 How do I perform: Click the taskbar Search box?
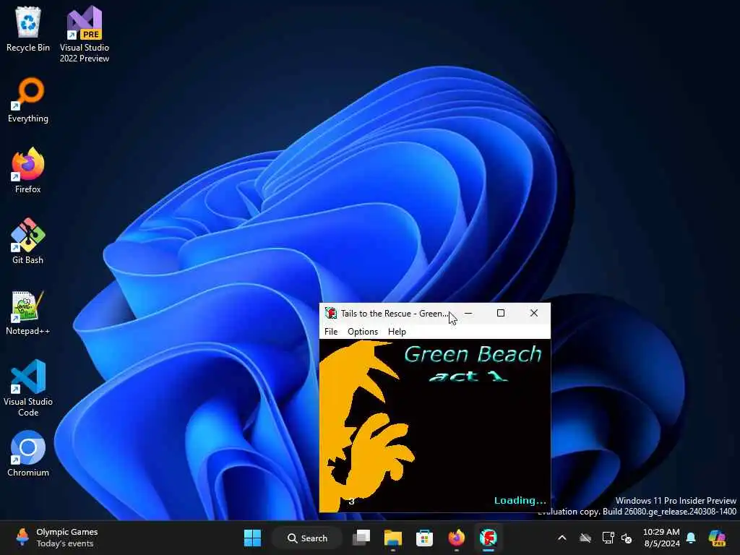pos(307,538)
